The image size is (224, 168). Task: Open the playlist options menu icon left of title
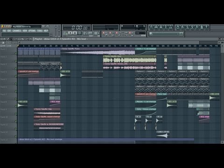pos(33,39)
